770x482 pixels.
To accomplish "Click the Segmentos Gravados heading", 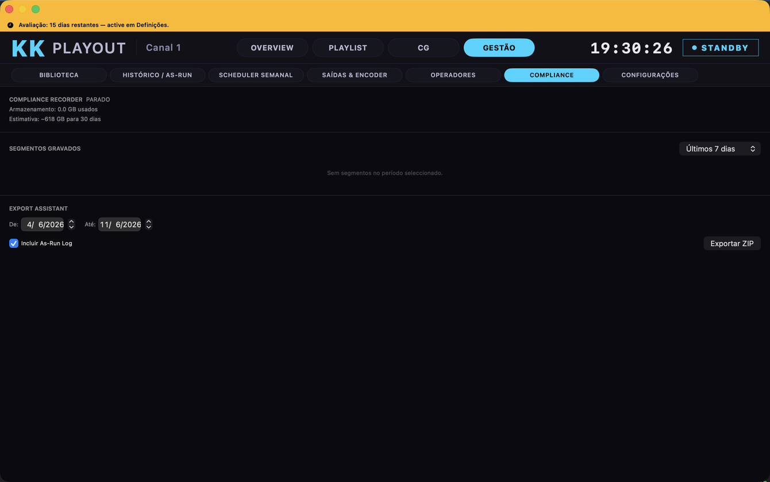I will [45, 149].
